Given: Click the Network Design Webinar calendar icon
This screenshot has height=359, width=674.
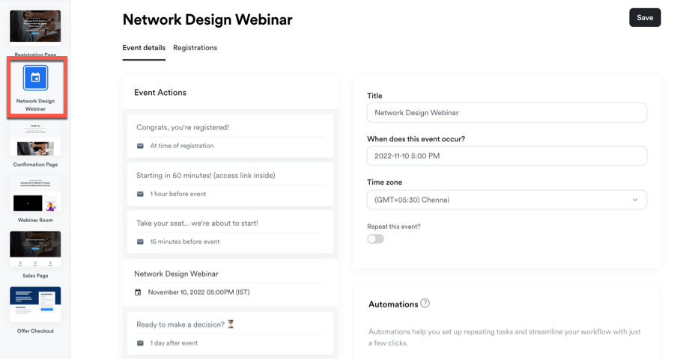Looking at the screenshot, I should (x=35, y=78).
